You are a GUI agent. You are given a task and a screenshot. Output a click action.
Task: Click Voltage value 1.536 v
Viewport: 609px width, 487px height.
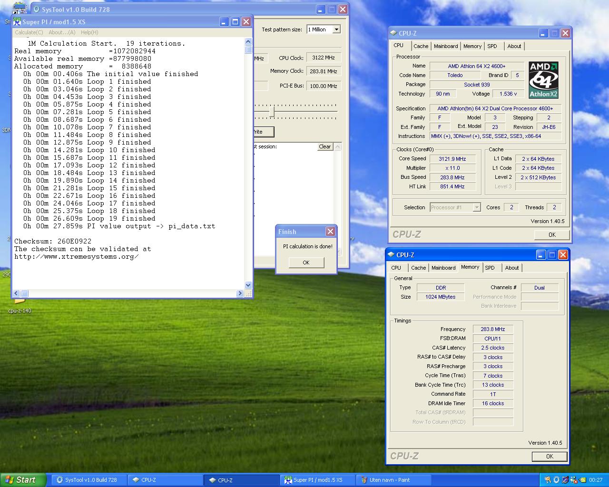point(508,94)
